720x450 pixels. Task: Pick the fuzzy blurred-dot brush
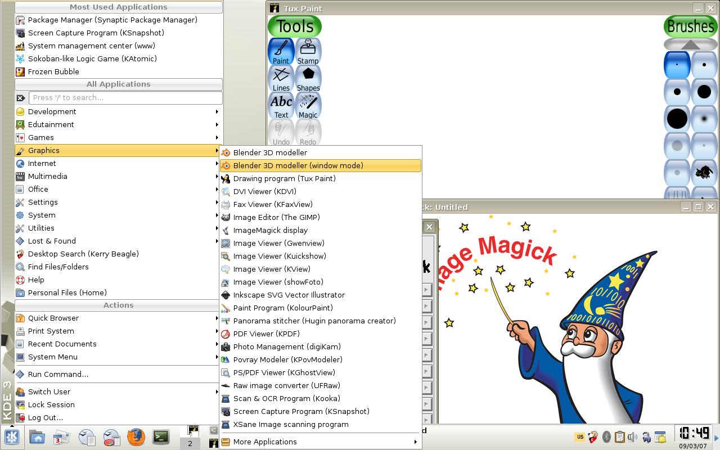tap(704, 119)
